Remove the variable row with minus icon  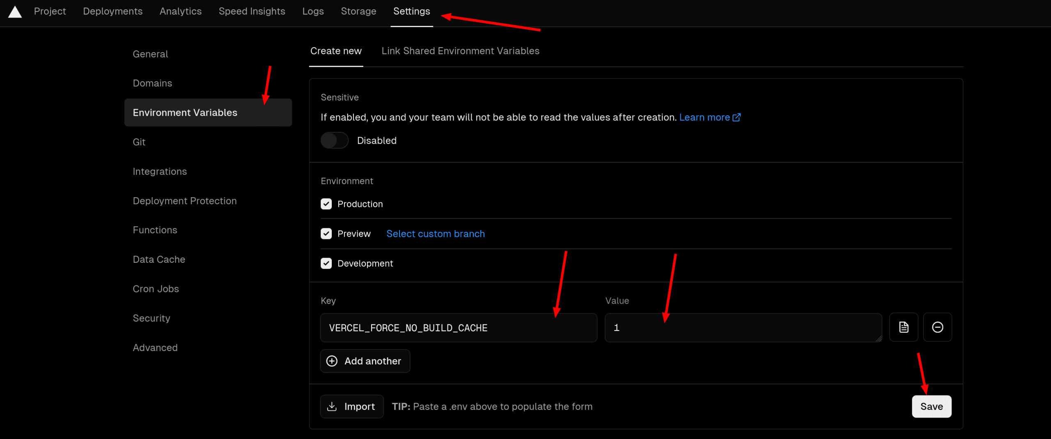[937, 327]
